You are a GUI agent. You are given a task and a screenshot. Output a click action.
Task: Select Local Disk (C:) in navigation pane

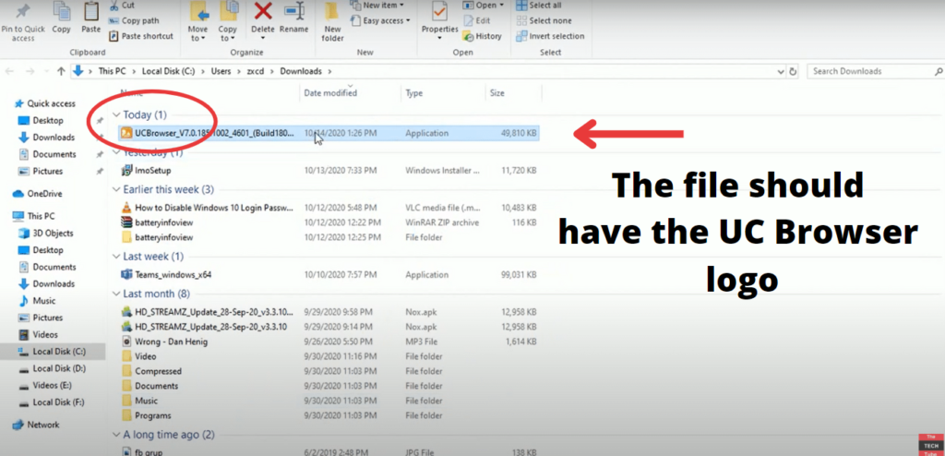pyautogui.click(x=53, y=351)
